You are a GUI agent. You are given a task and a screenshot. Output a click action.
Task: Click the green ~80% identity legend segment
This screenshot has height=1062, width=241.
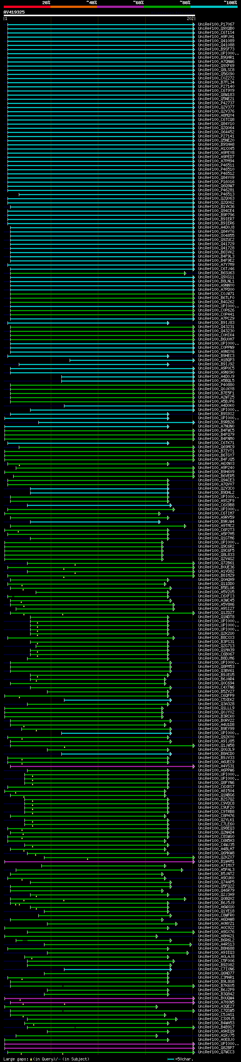tap(167, 7)
